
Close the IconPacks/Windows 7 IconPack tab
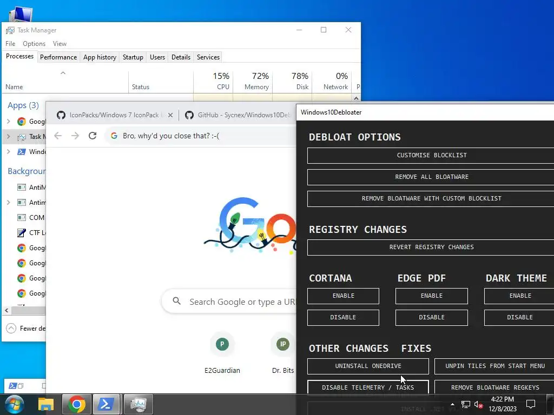point(170,115)
